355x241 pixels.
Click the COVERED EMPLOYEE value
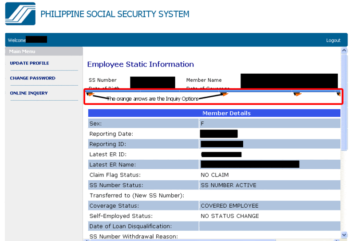point(229,205)
